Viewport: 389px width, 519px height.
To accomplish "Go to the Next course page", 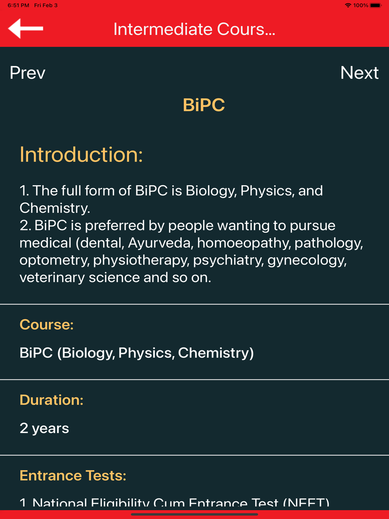I will (x=359, y=73).
